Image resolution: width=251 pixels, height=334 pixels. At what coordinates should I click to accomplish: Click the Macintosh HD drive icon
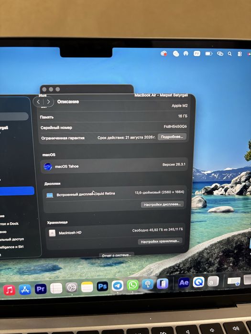point(52,233)
